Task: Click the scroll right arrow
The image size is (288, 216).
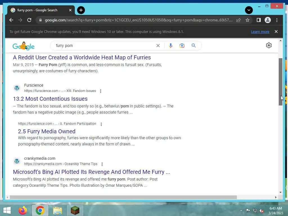Action: click(276, 197)
